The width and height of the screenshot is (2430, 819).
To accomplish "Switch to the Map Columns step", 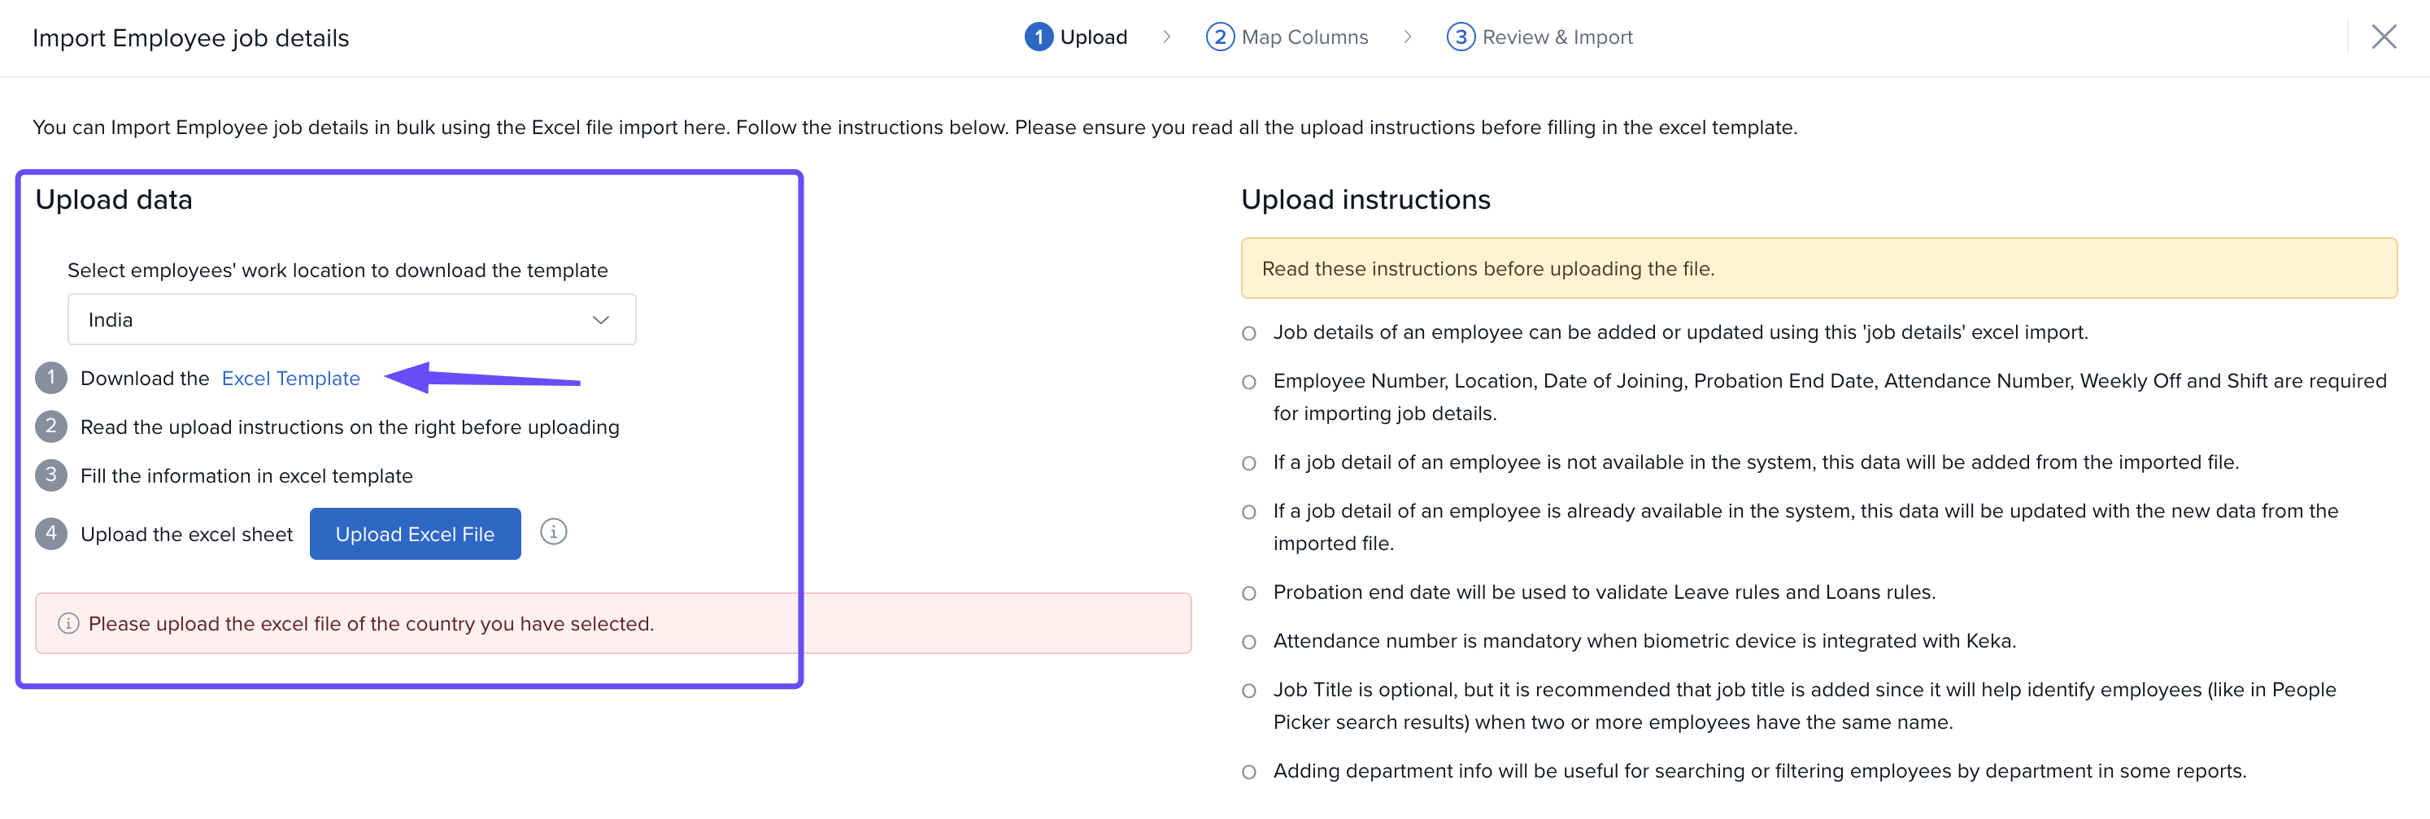I will (x=1287, y=37).
